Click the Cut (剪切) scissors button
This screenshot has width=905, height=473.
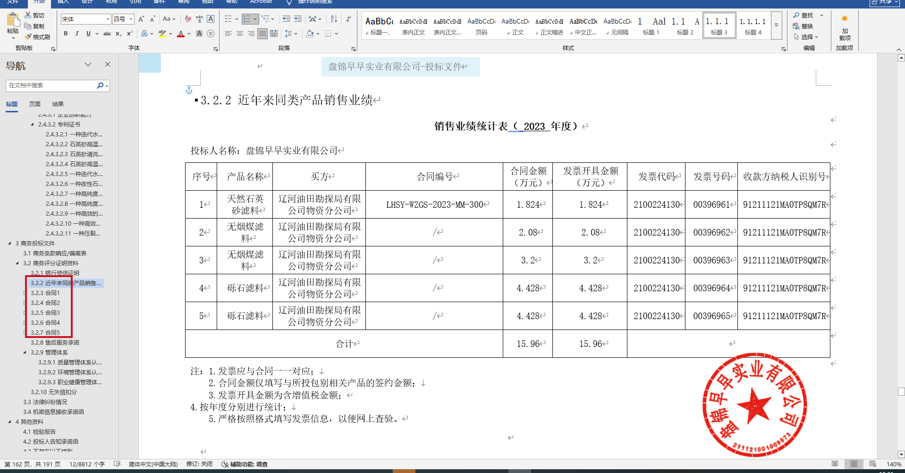pos(34,16)
